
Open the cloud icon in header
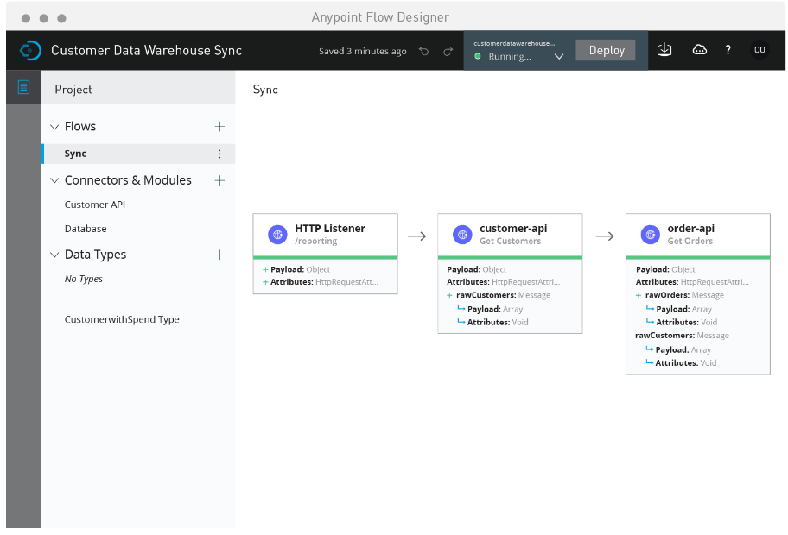[700, 50]
